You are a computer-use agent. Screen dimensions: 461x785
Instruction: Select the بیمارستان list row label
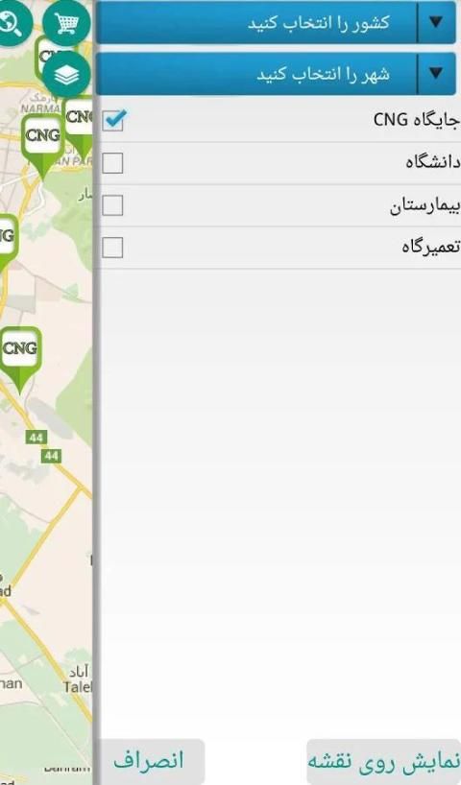(425, 205)
